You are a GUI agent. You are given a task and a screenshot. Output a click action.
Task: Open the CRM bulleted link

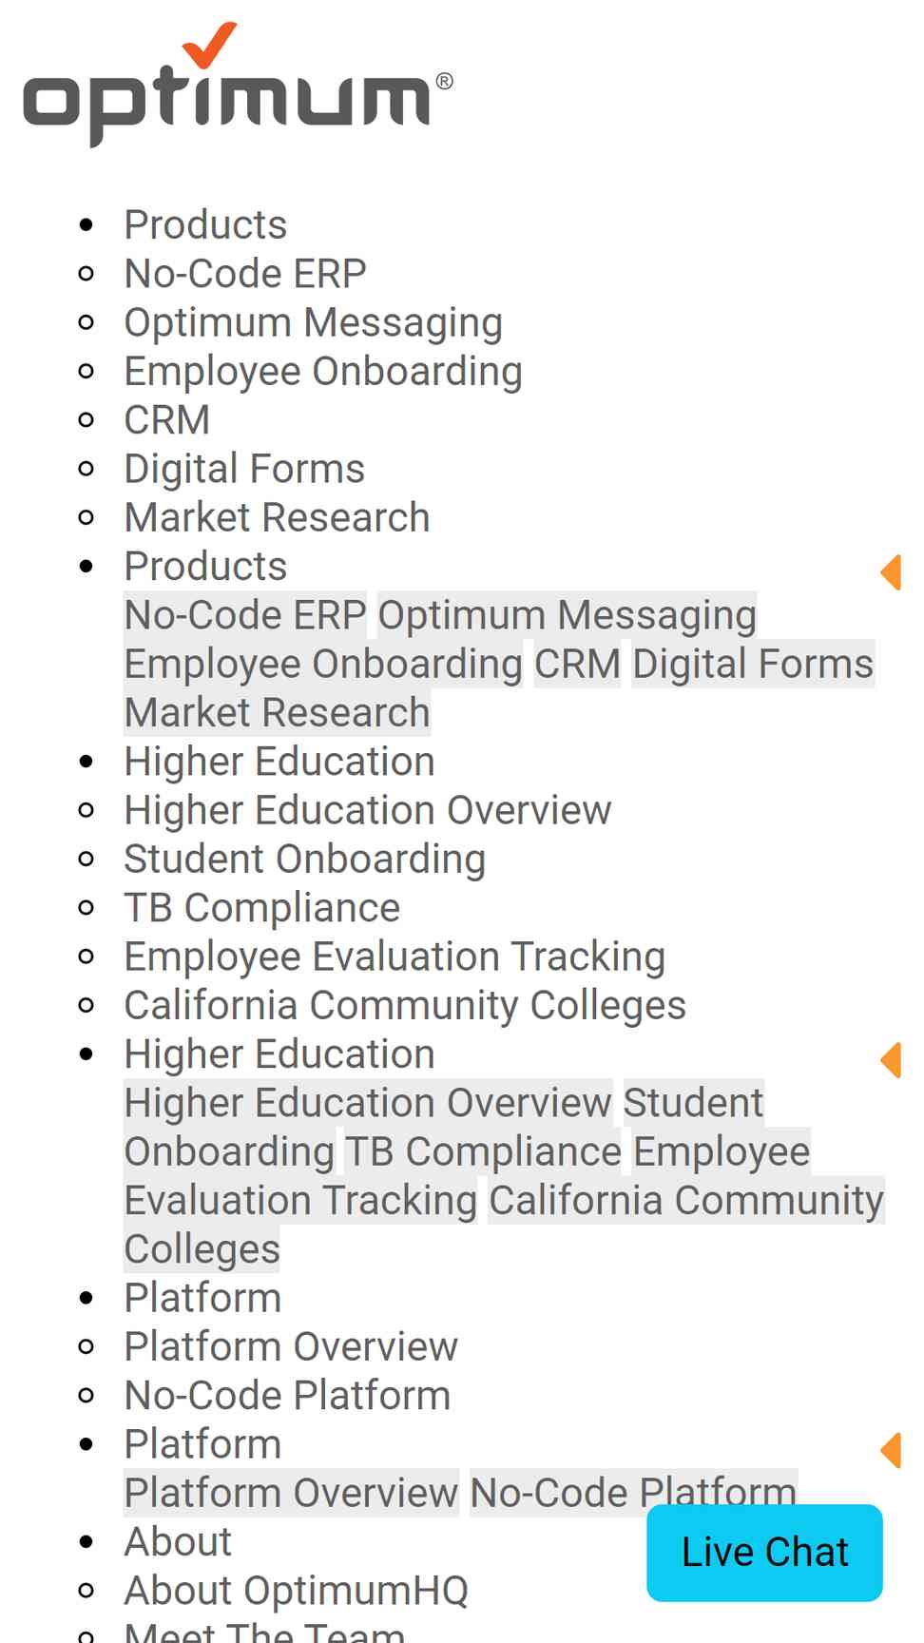pyautogui.click(x=167, y=420)
